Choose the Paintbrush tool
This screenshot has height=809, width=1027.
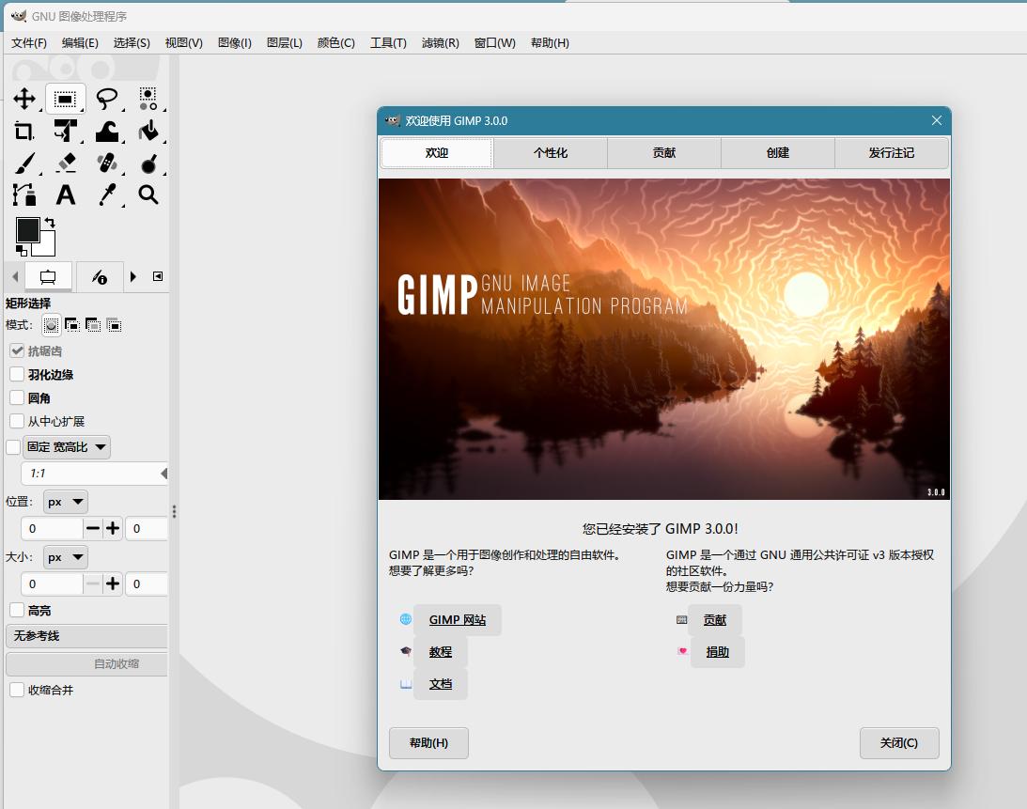(24, 163)
